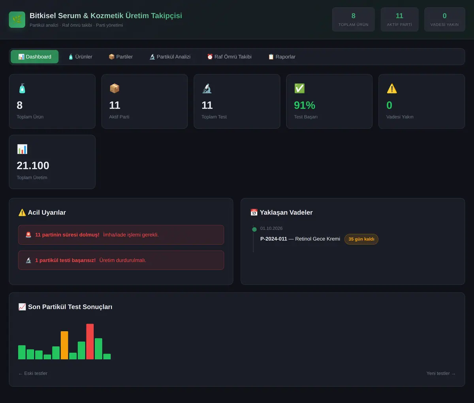Click the microscope icon in the failed particle test alert
The width and height of the screenshot is (474, 403).
click(28, 260)
